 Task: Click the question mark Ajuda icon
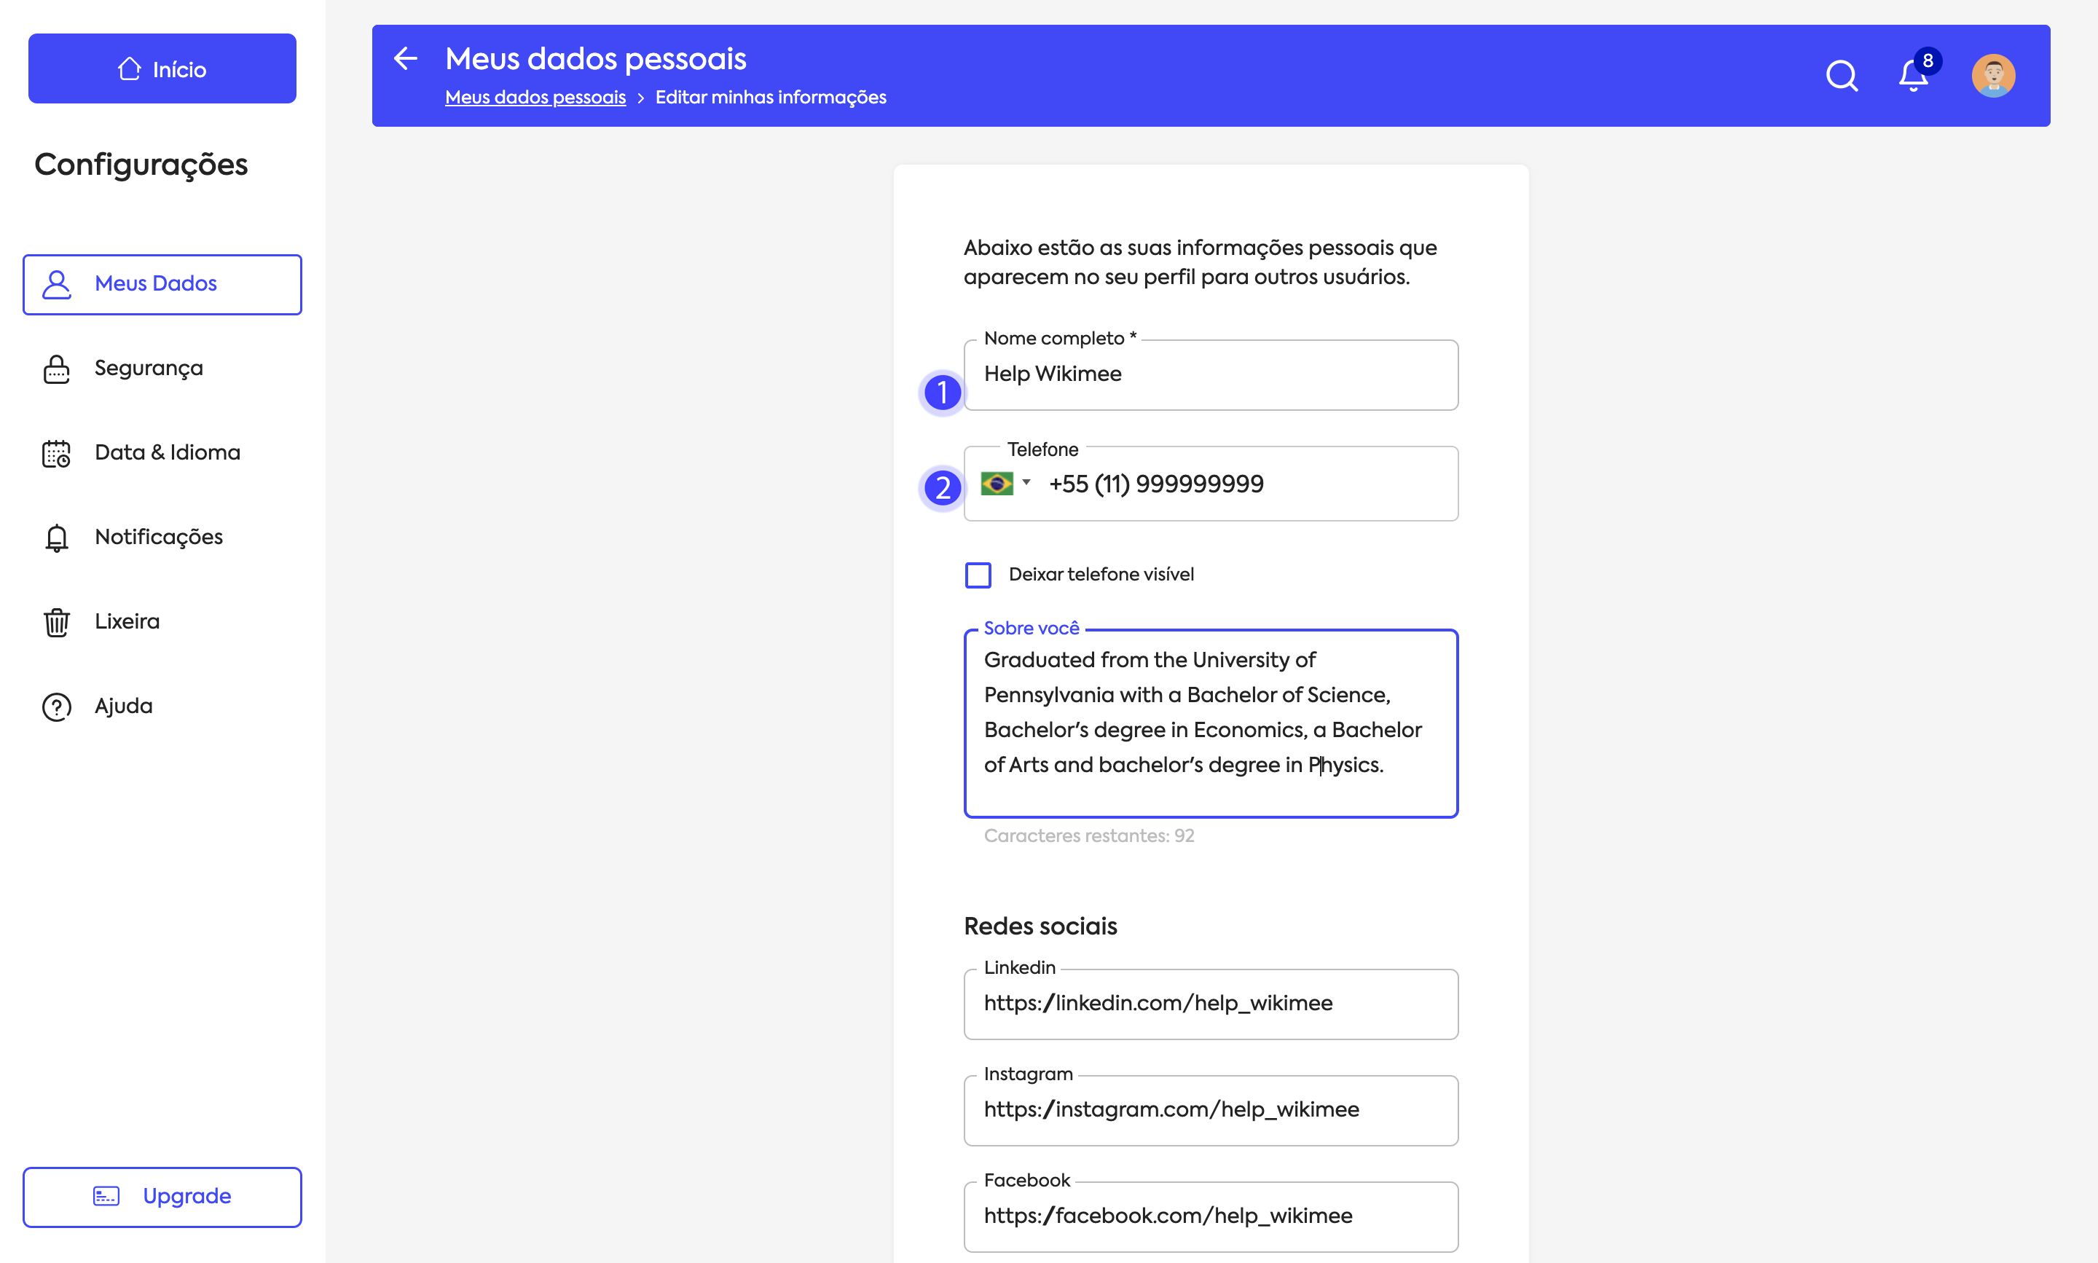point(56,707)
